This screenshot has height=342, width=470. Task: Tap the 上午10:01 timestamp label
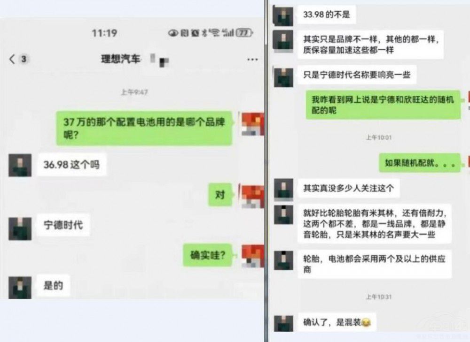click(378, 137)
